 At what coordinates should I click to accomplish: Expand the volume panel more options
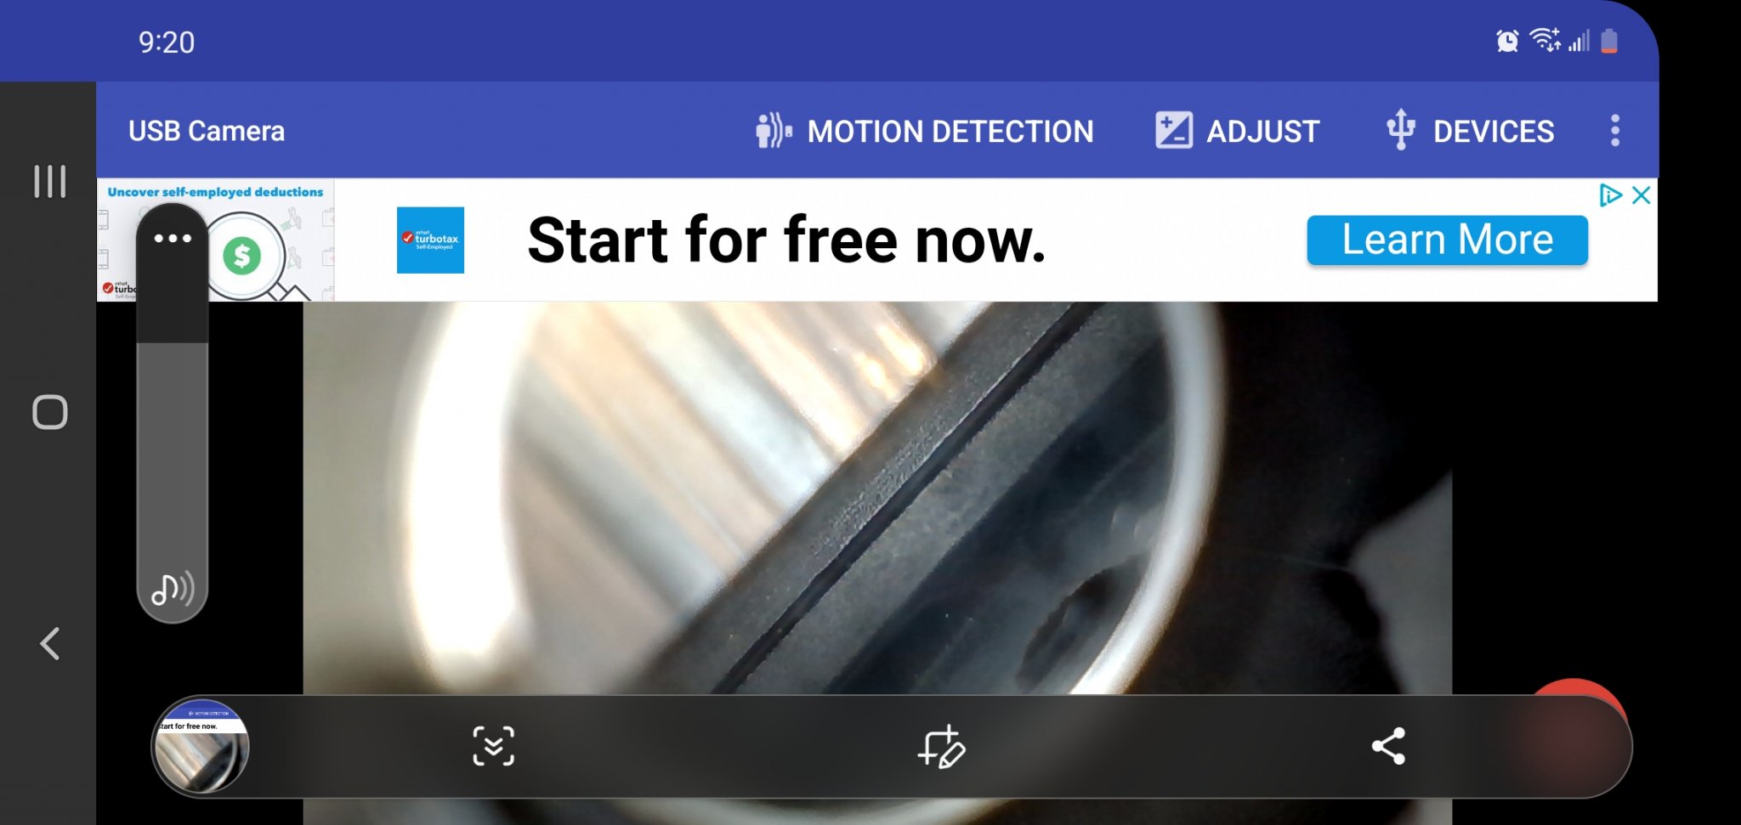173,238
